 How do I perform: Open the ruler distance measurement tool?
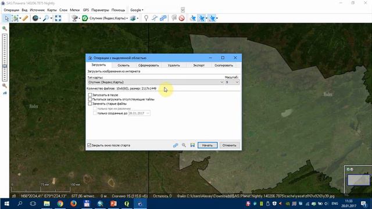[x=25, y=18]
